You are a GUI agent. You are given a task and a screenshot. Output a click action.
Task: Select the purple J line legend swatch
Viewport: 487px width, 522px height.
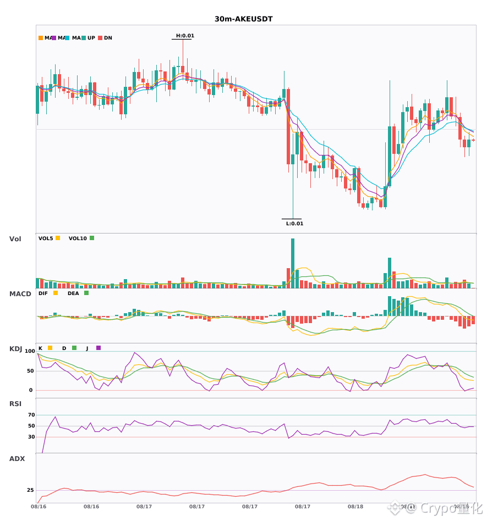[99, 348]
